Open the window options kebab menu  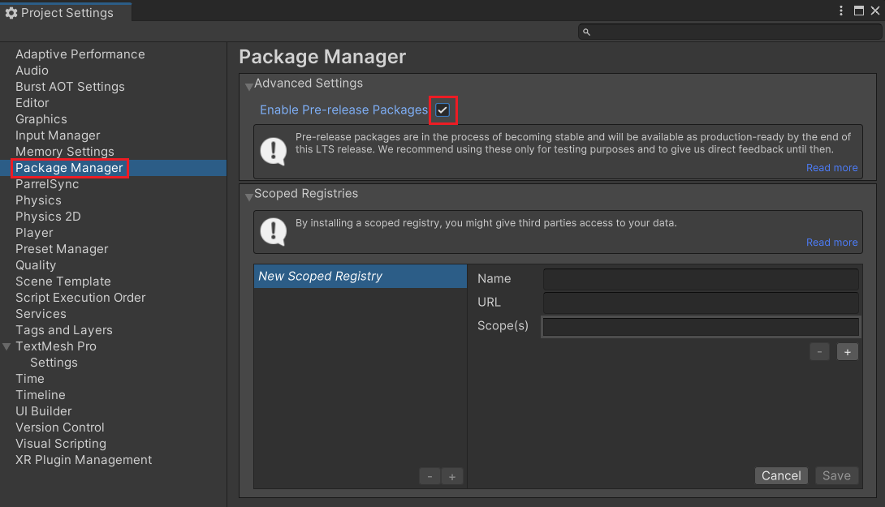click(841, 11)
